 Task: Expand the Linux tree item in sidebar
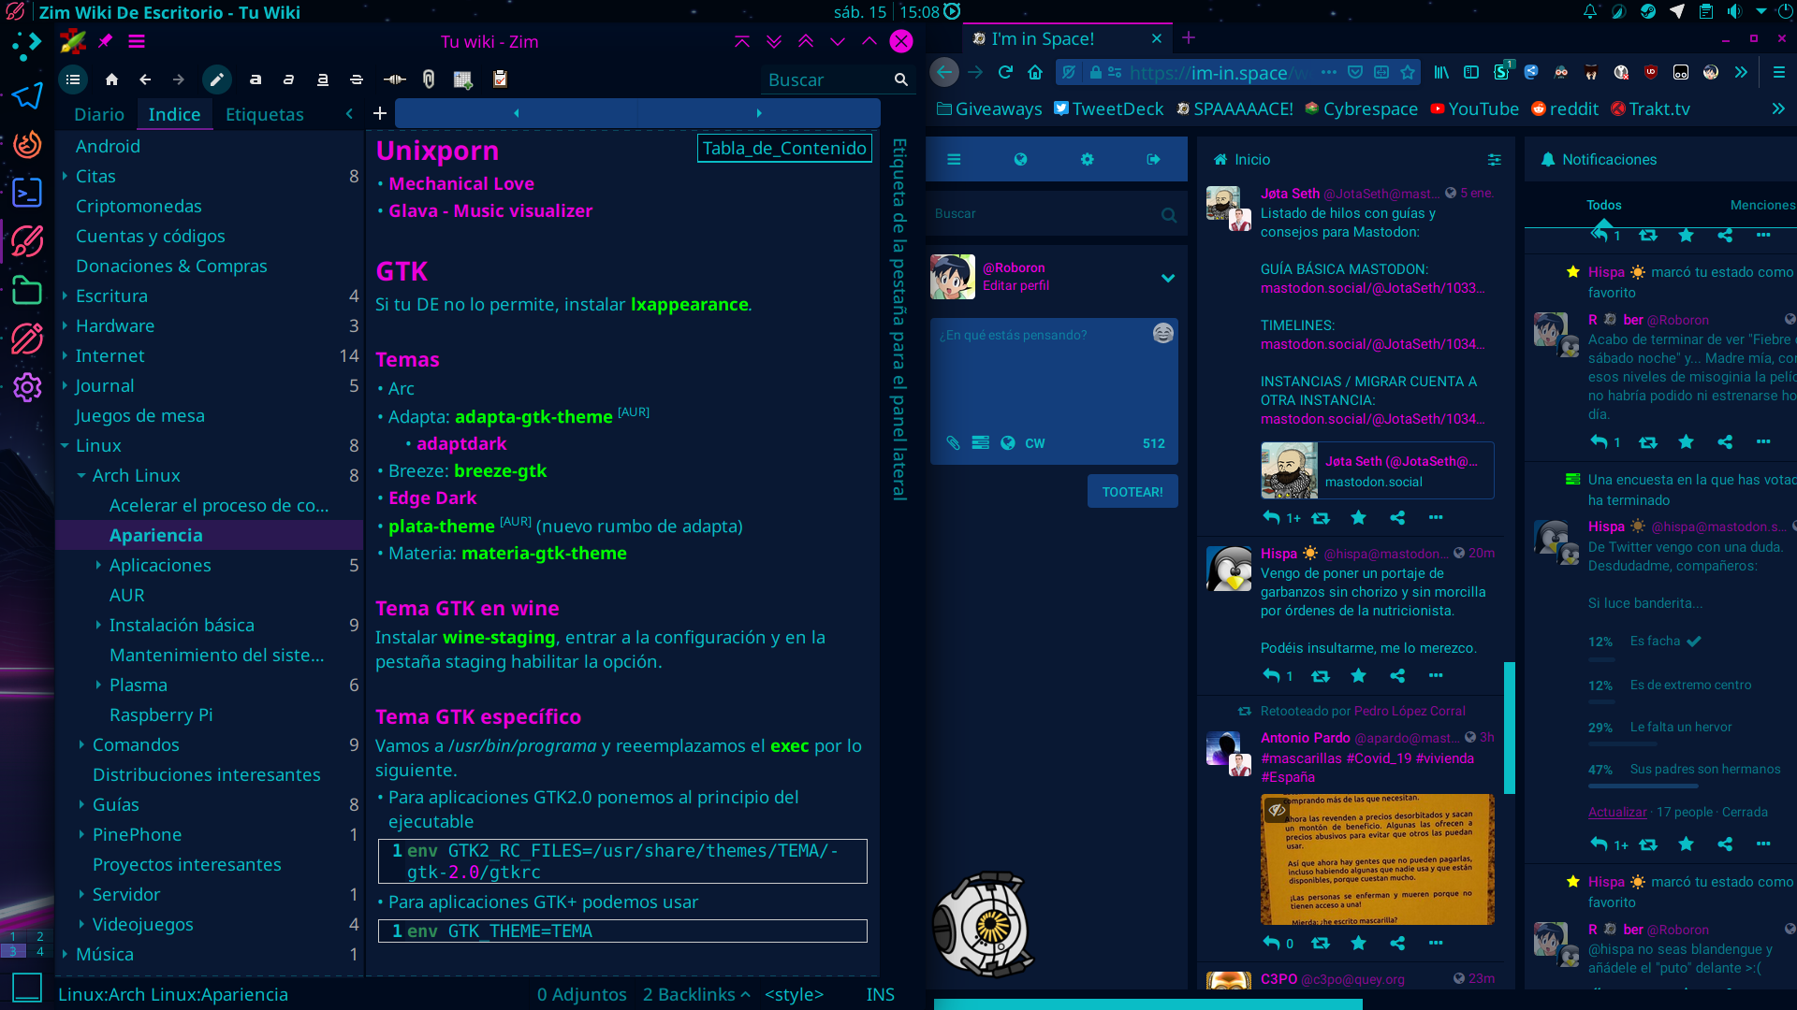[x=66, y=444]
